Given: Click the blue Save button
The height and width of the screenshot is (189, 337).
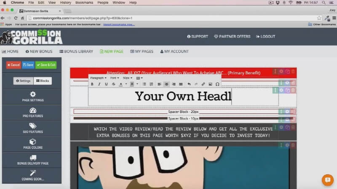Looking at the screenshot, I should pyautogui.click(x=28, y=65).
